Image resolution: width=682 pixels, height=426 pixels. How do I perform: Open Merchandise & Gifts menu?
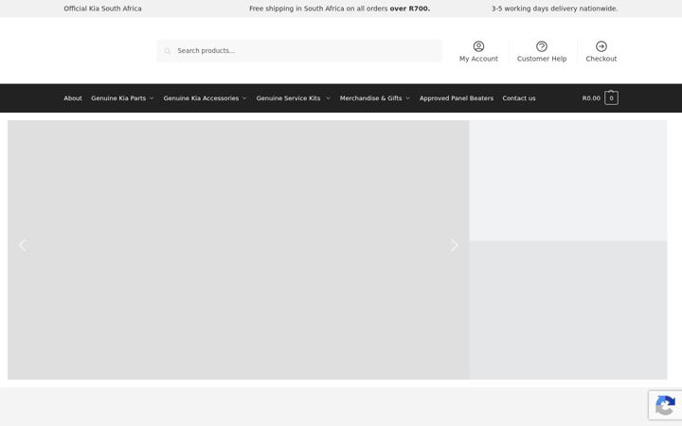point(370,98)
